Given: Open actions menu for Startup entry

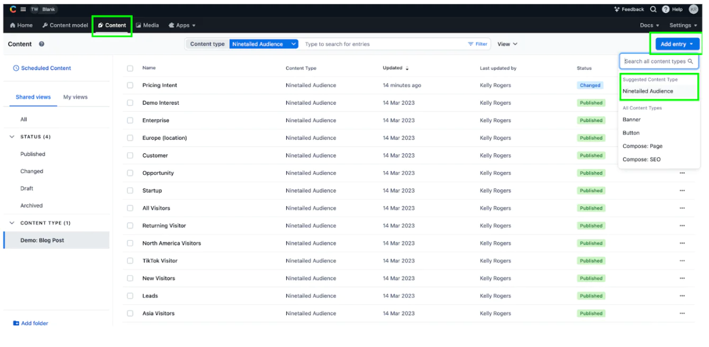Looking at the screenshot, I should coord(682,191).
